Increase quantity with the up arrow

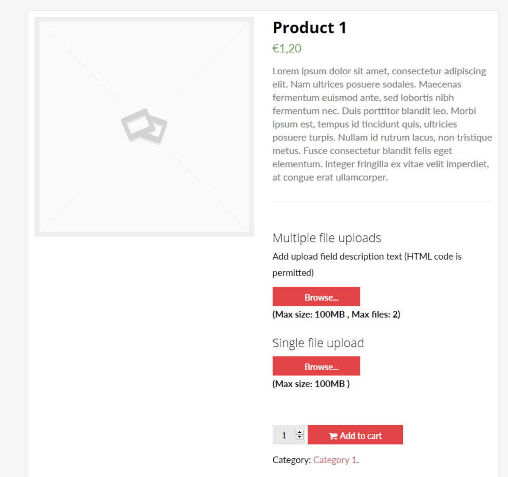coord(300,433)
